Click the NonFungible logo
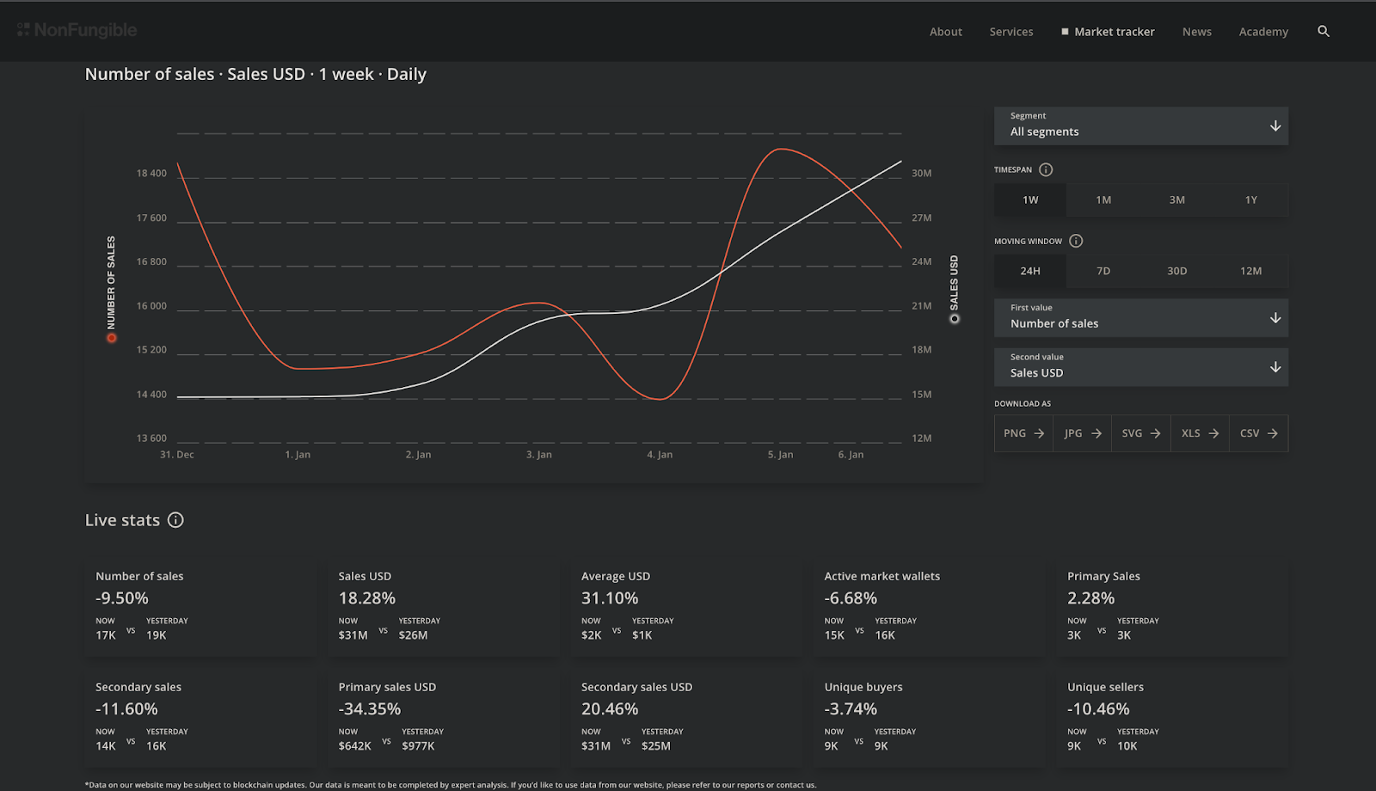This screenshot has width=1376, height=791. click(77, 30)
